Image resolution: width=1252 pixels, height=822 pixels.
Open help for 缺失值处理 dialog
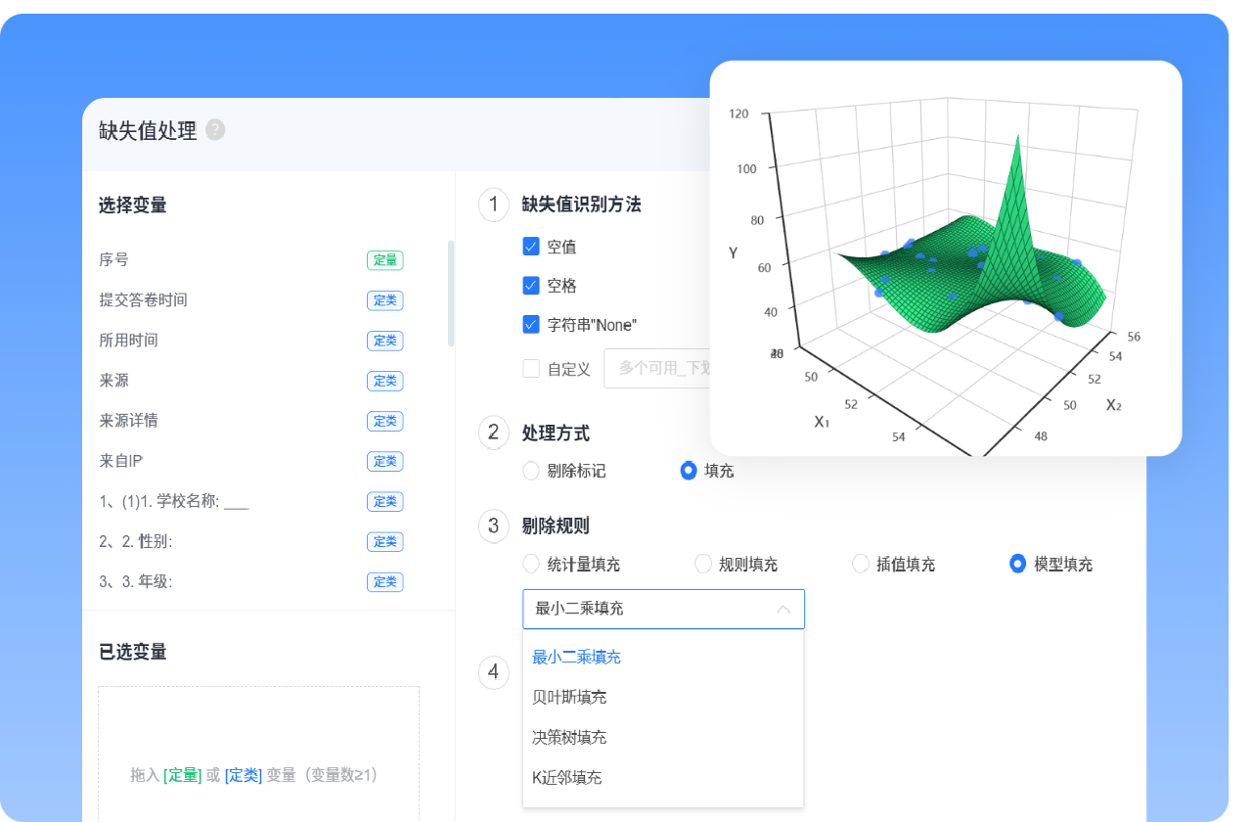[x=214, y=130]
